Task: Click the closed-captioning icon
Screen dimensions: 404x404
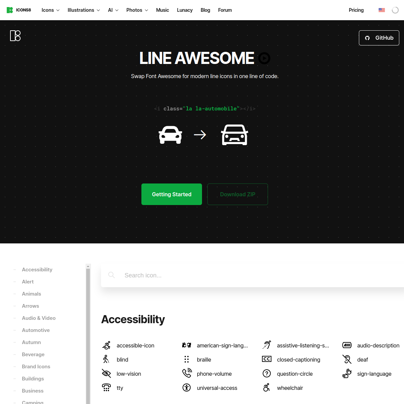Action: [x=267, y=359]
